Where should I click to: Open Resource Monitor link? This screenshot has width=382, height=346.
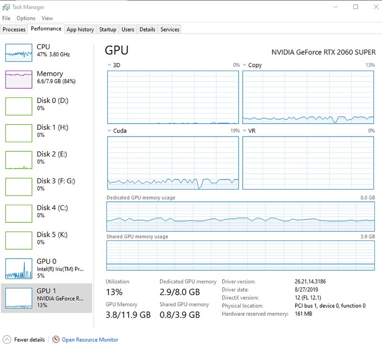(x=90, y=339)
